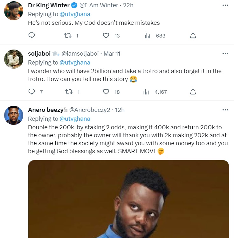Reply to soljaboi's trotro tweet
The image size is (234, 238).
[31, 92]
